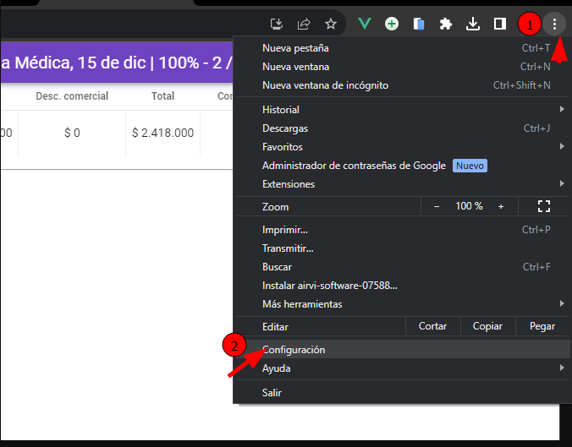This screenshot has width=572, height=447.
Task: Select Configuración from the menu
Action: (294, 350)
